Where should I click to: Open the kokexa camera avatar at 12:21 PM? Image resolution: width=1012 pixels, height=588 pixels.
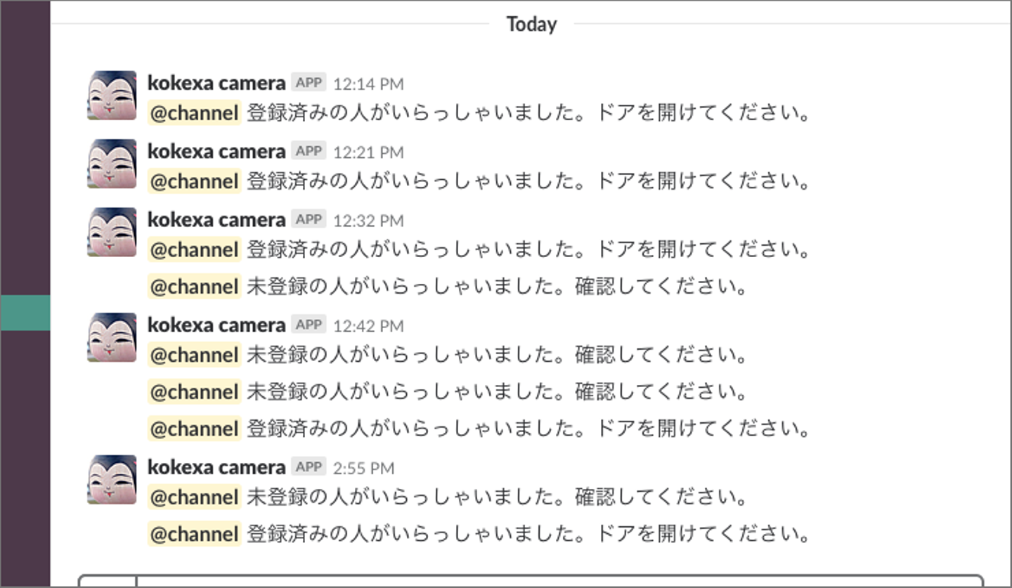(x=112, y=164)
